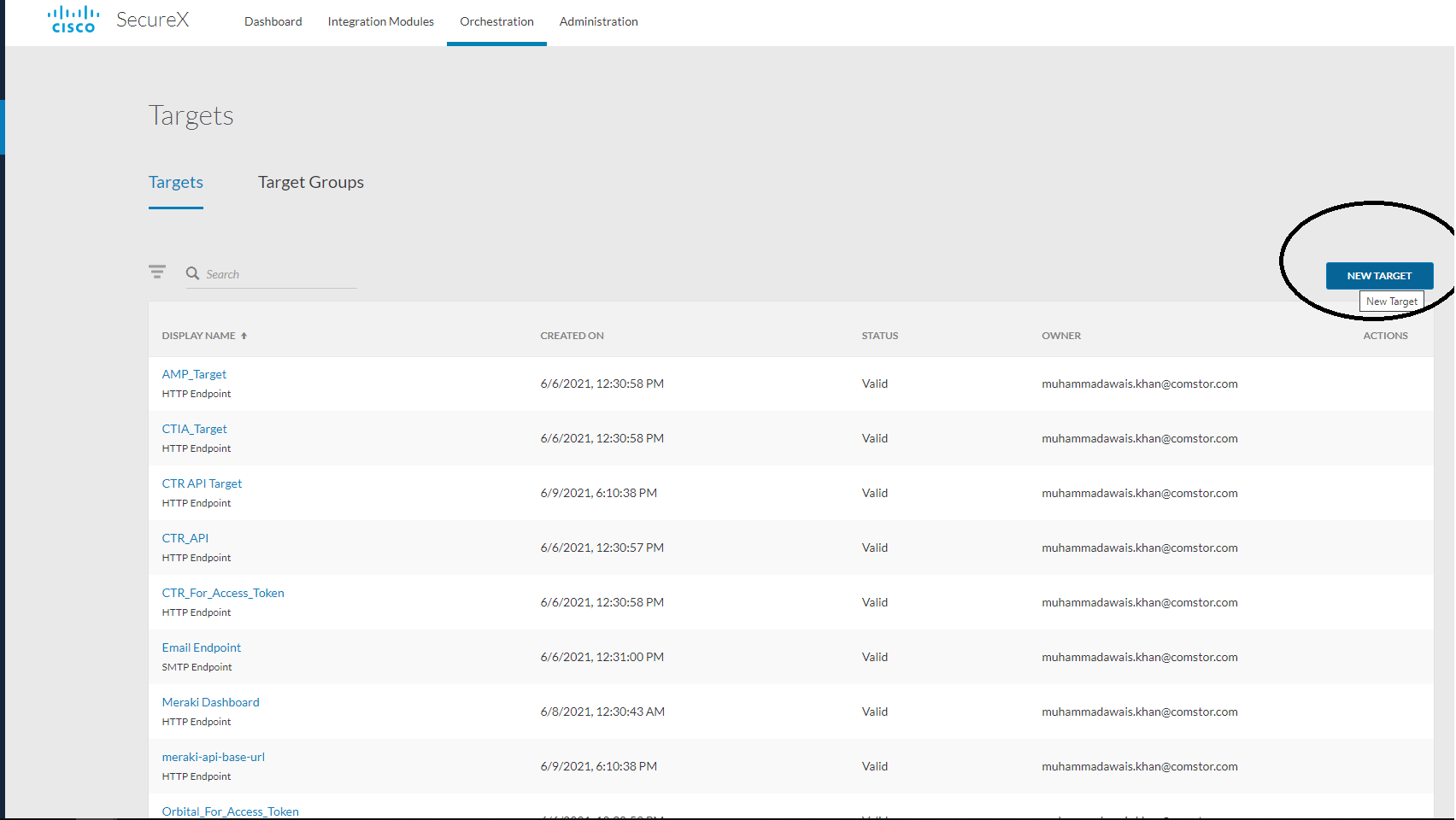Select the Valid status of Email Endpoint
Screen dimensions: 1456x820
(x=875, y=657)
